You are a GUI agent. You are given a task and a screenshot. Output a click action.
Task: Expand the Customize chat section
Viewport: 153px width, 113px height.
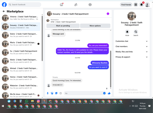[x=132, y=41]
